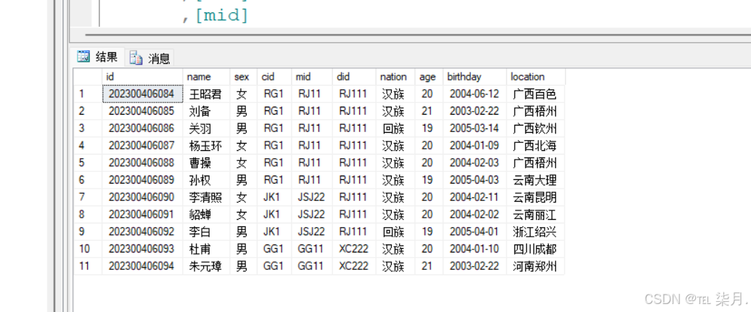Image resolution: width=751 pixels, height=312 pixels.
Task: Click id cell 202300406085
Action: 142,111
